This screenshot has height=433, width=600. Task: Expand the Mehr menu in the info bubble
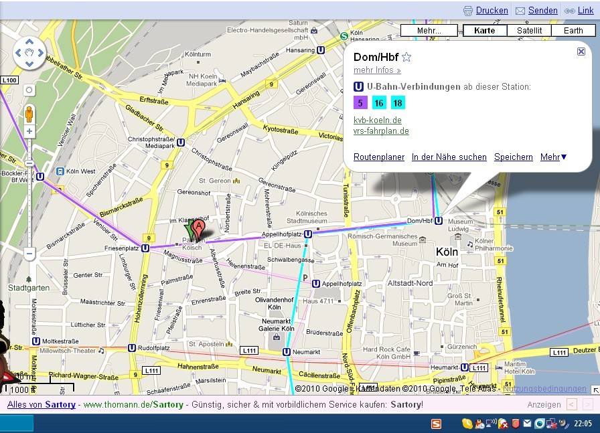click(x=553, y=157)
